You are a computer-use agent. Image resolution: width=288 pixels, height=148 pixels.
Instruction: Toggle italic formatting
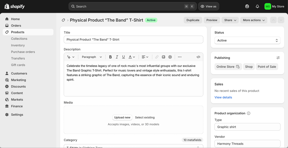[x=117, y=57]
